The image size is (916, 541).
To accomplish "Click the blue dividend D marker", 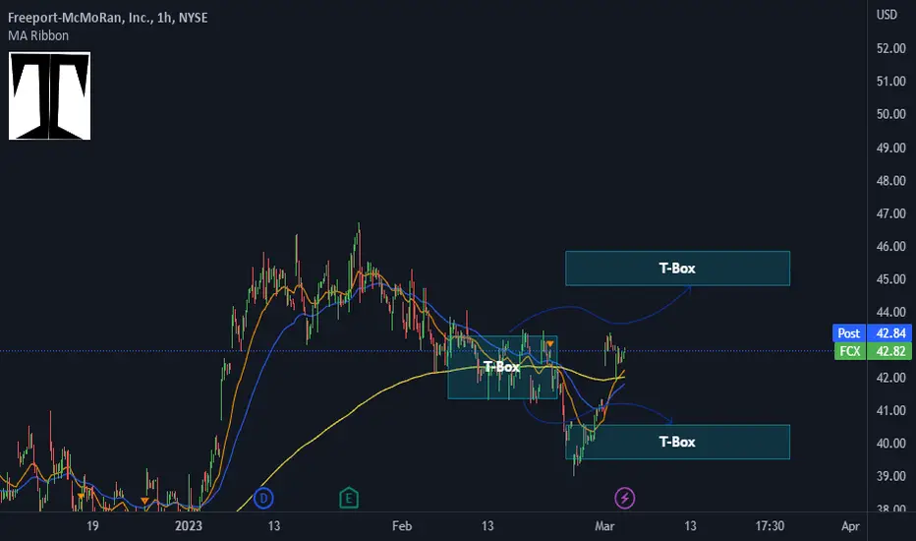I will [263, 499].
